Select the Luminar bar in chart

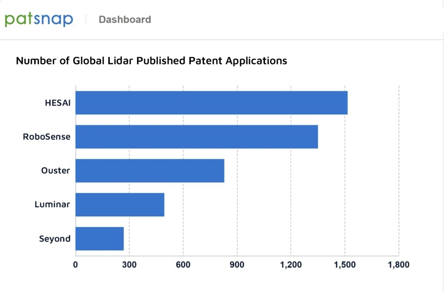click(120, 205)
